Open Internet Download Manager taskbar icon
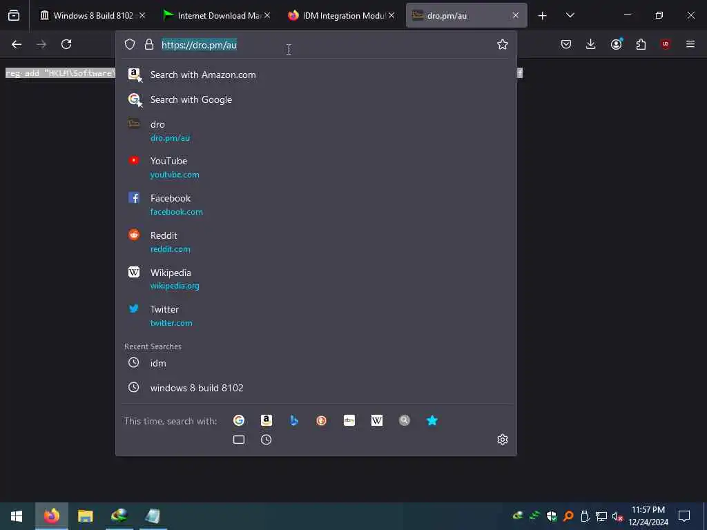This screenshot has width=707, height=530. (119, 516)
